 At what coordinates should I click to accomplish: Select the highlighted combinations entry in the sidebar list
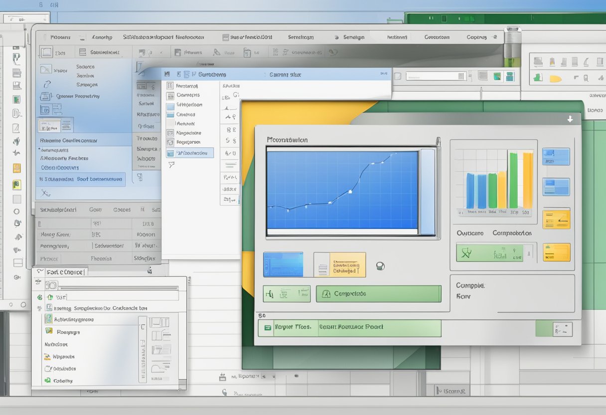(x=191, y=154)
